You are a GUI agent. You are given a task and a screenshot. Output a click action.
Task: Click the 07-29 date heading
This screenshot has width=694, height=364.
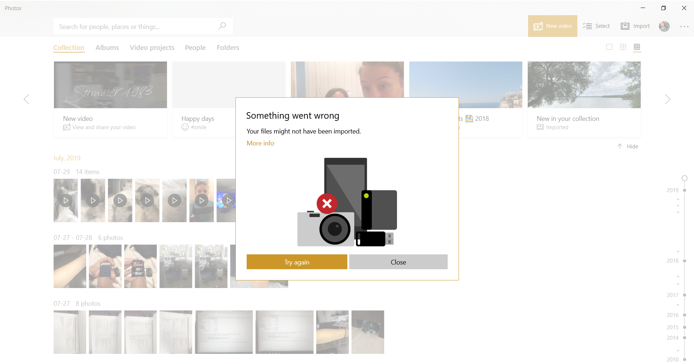62,172
